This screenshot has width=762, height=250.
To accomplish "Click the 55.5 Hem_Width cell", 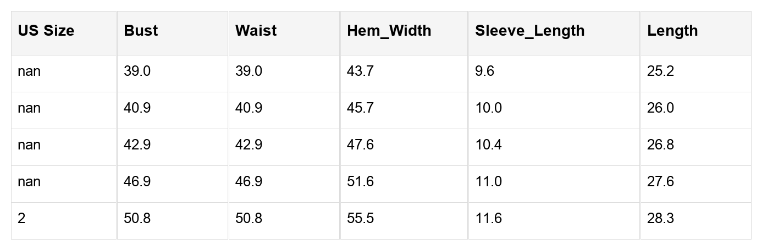I will tap(360, 219).
